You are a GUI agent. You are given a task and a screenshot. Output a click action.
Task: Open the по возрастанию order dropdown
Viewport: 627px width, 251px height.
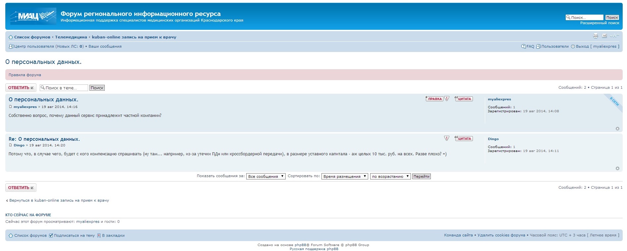pyautogui.click(x=390, y=176)
